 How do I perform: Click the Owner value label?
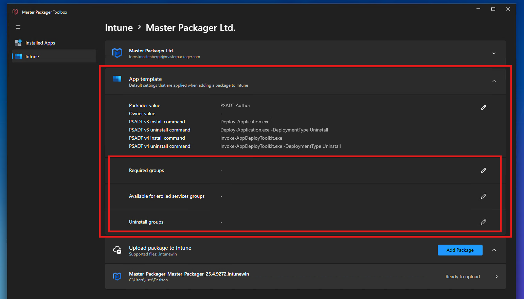tap(142, 113)
